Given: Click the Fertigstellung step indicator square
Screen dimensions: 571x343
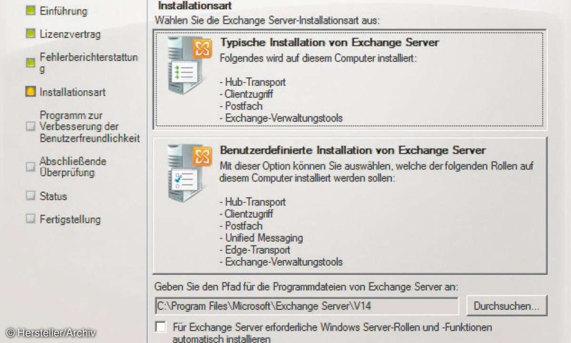Looking at the screenshot, I should click(x=30, y=220).
